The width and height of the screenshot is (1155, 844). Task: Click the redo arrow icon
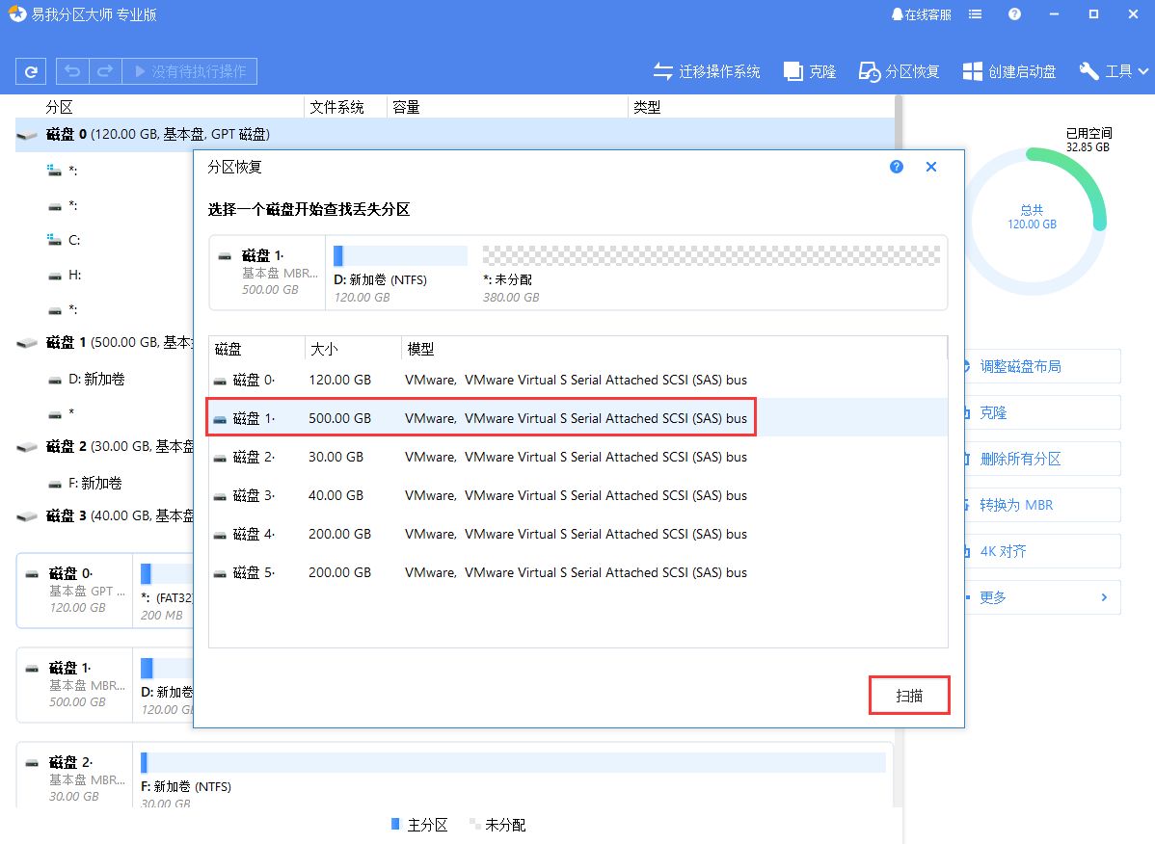105,71
